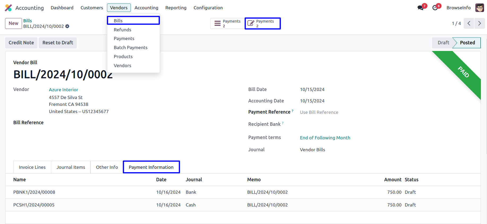
Task: Choose Batch Payments in the Vendors dropdown
Action: coord(131,48)
